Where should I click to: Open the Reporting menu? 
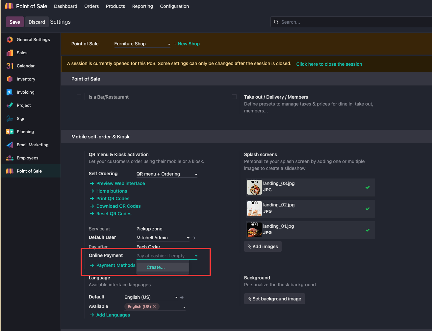click(x=142, y=6)
